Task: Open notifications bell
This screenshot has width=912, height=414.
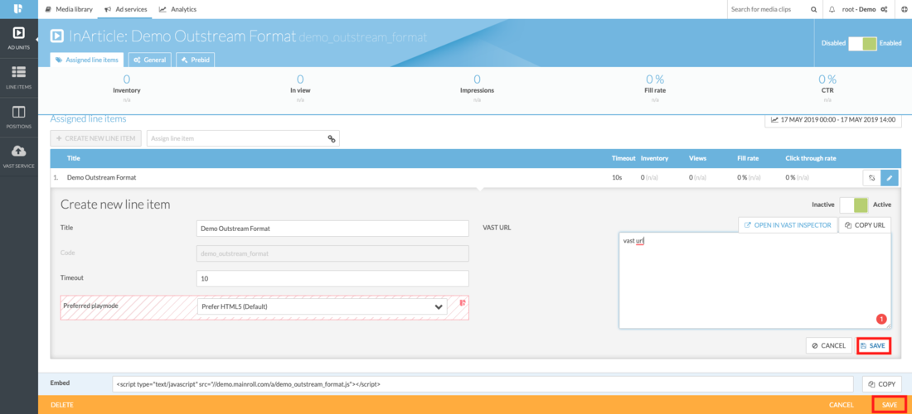Action: (x=832, y=9)
